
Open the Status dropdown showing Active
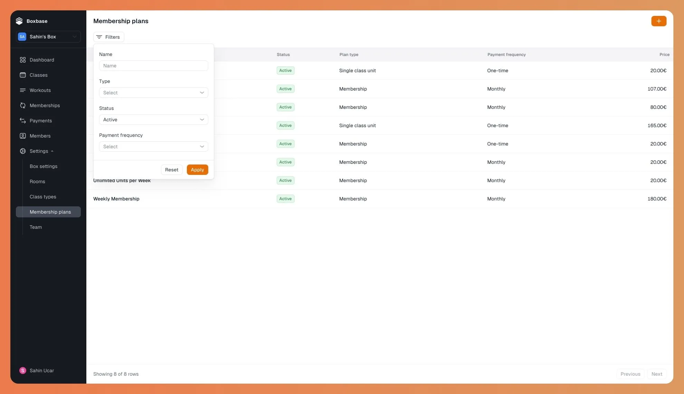tap(153, 119)
